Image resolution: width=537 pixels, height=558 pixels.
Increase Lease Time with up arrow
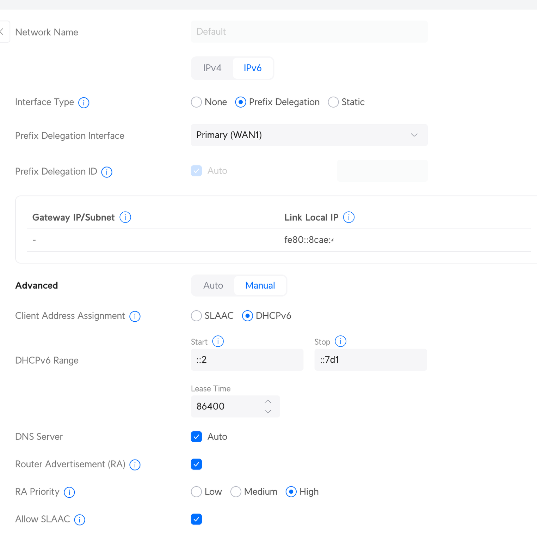pyautogui.click(x=268, y=401)
